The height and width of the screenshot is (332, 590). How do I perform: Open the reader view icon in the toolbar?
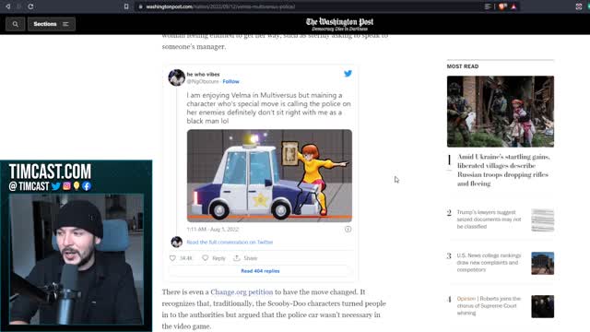coord(488,6)
